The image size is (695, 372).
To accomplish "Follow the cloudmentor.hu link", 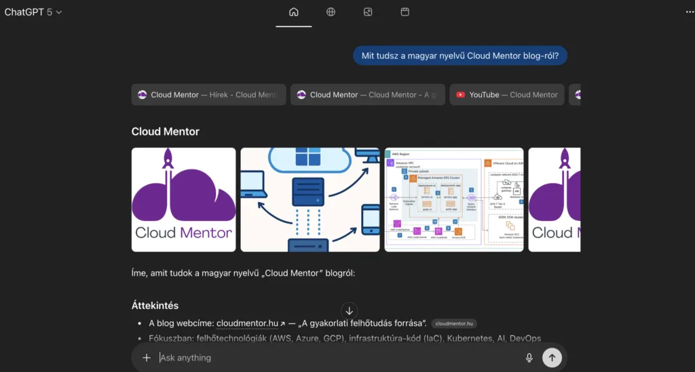I will [248, 323].
